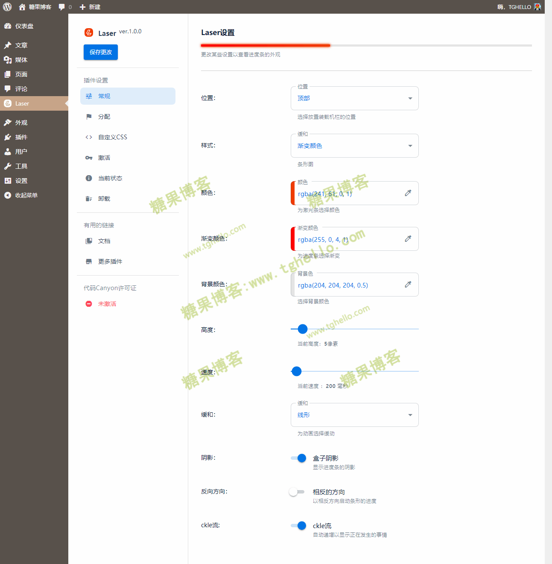Open the 更多插件 link
Viewport: 552px width, 564px height.
pos(128,261)
